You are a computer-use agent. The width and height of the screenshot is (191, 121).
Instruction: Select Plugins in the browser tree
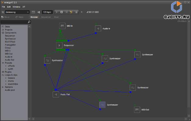[8, 72]
